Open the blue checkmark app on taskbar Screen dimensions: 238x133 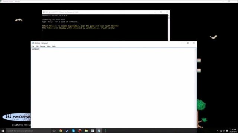pos(67,131)
